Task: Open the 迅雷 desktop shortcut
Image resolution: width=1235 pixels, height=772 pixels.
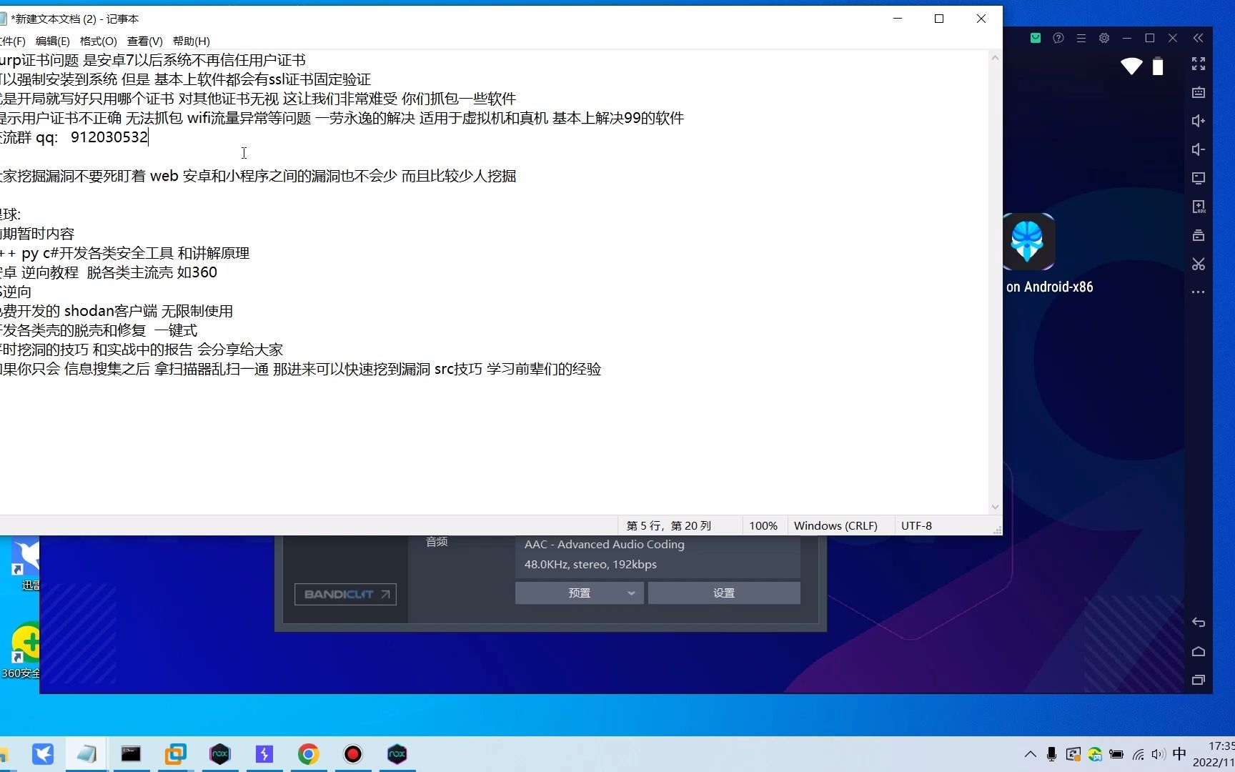Action: [x=25, y=565]
